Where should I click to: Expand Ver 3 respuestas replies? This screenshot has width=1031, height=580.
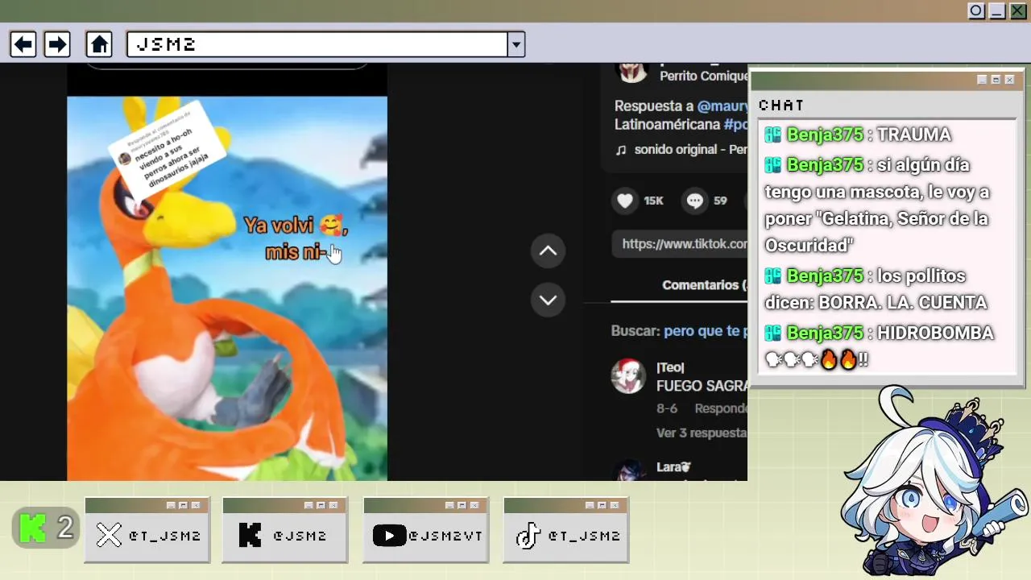click(702, 433)
